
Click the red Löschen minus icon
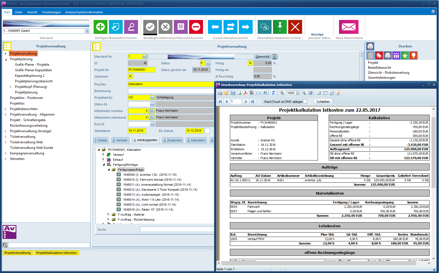click(x=196, y=27)
